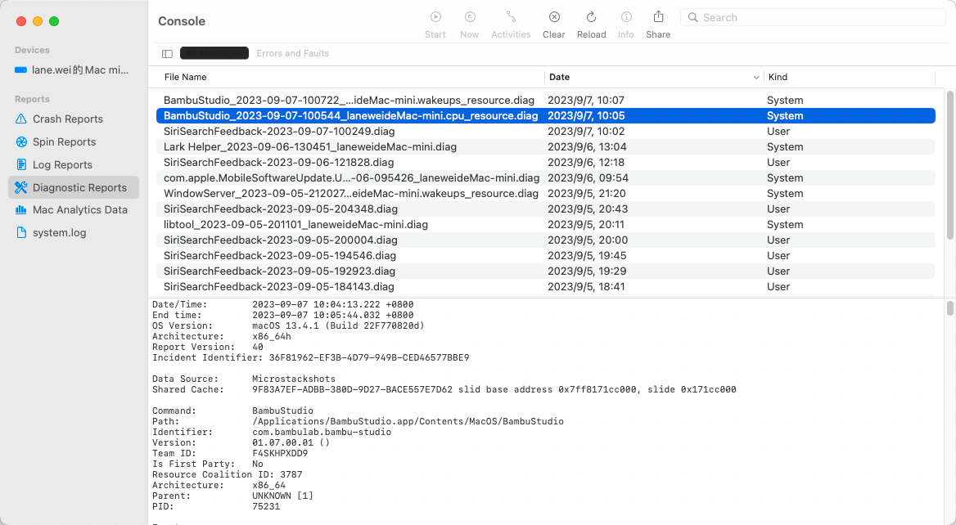Select SiriSearchFeedback-2023-09-05-184143.diag
Viewport: 956px width, 525px height.
click(x=546, y=286)
